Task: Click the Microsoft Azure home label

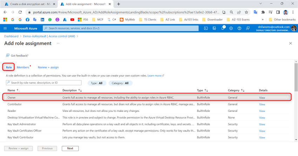Action: (26, 28)
